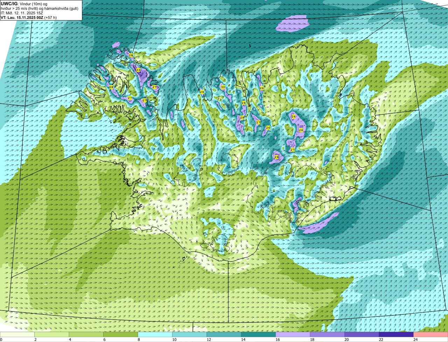
Task: Pick the pale yellow 0–2 m/s color swatch
Action: click(17, 334)
